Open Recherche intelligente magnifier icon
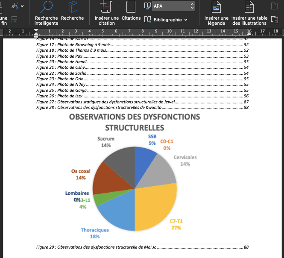 point(47,7)
